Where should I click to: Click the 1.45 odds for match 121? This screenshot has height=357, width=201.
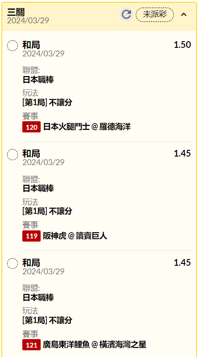182,263
